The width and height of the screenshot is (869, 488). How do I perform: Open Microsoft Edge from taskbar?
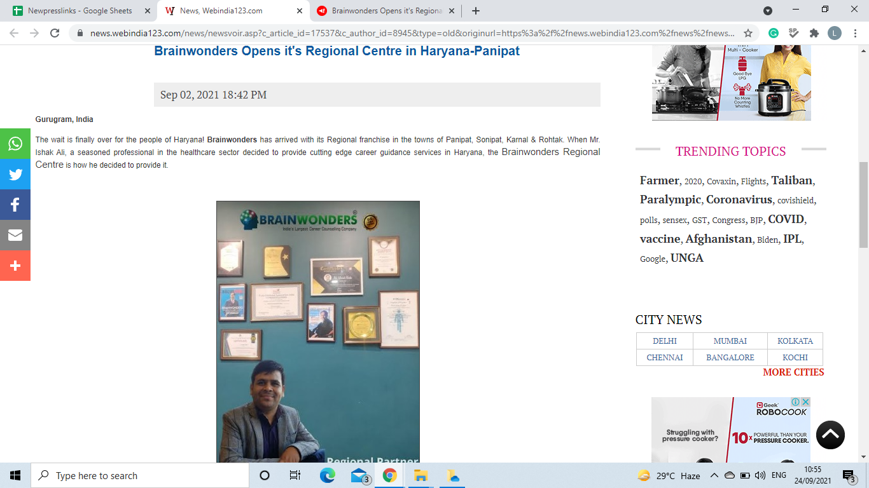328,475
